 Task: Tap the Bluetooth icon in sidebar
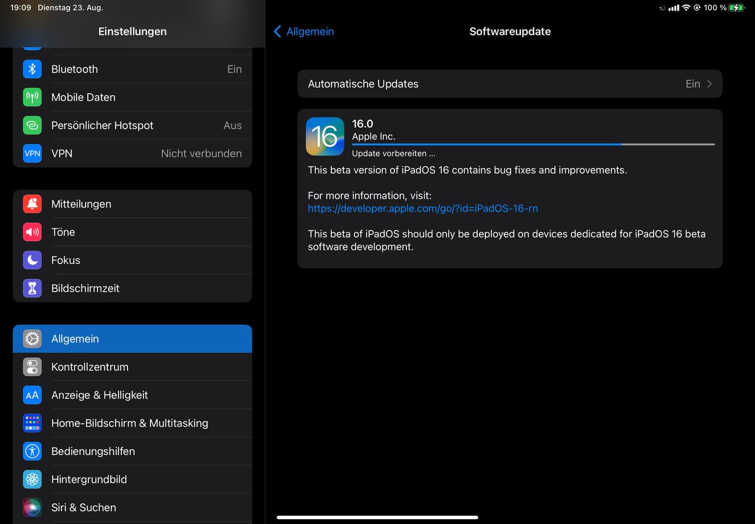point(32,69)
